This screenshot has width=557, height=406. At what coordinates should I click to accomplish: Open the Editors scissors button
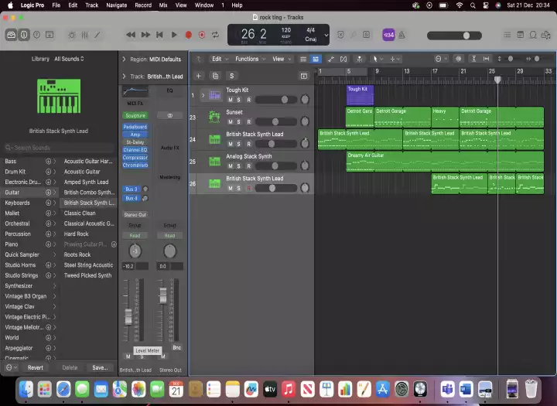click(x=97, y=35)
